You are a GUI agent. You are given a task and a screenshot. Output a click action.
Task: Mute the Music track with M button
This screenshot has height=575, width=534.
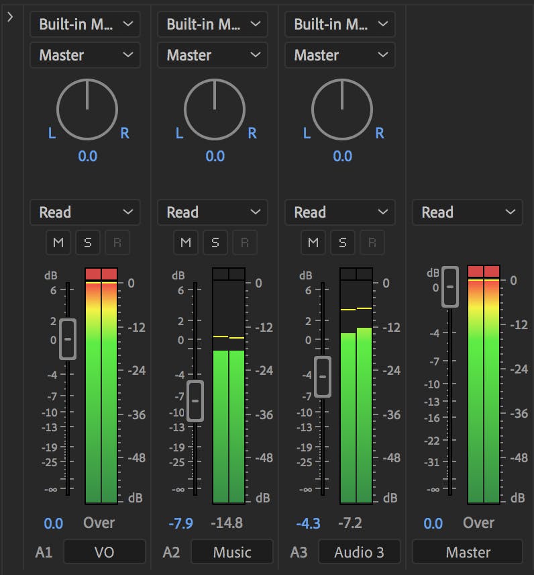point(186,242)
